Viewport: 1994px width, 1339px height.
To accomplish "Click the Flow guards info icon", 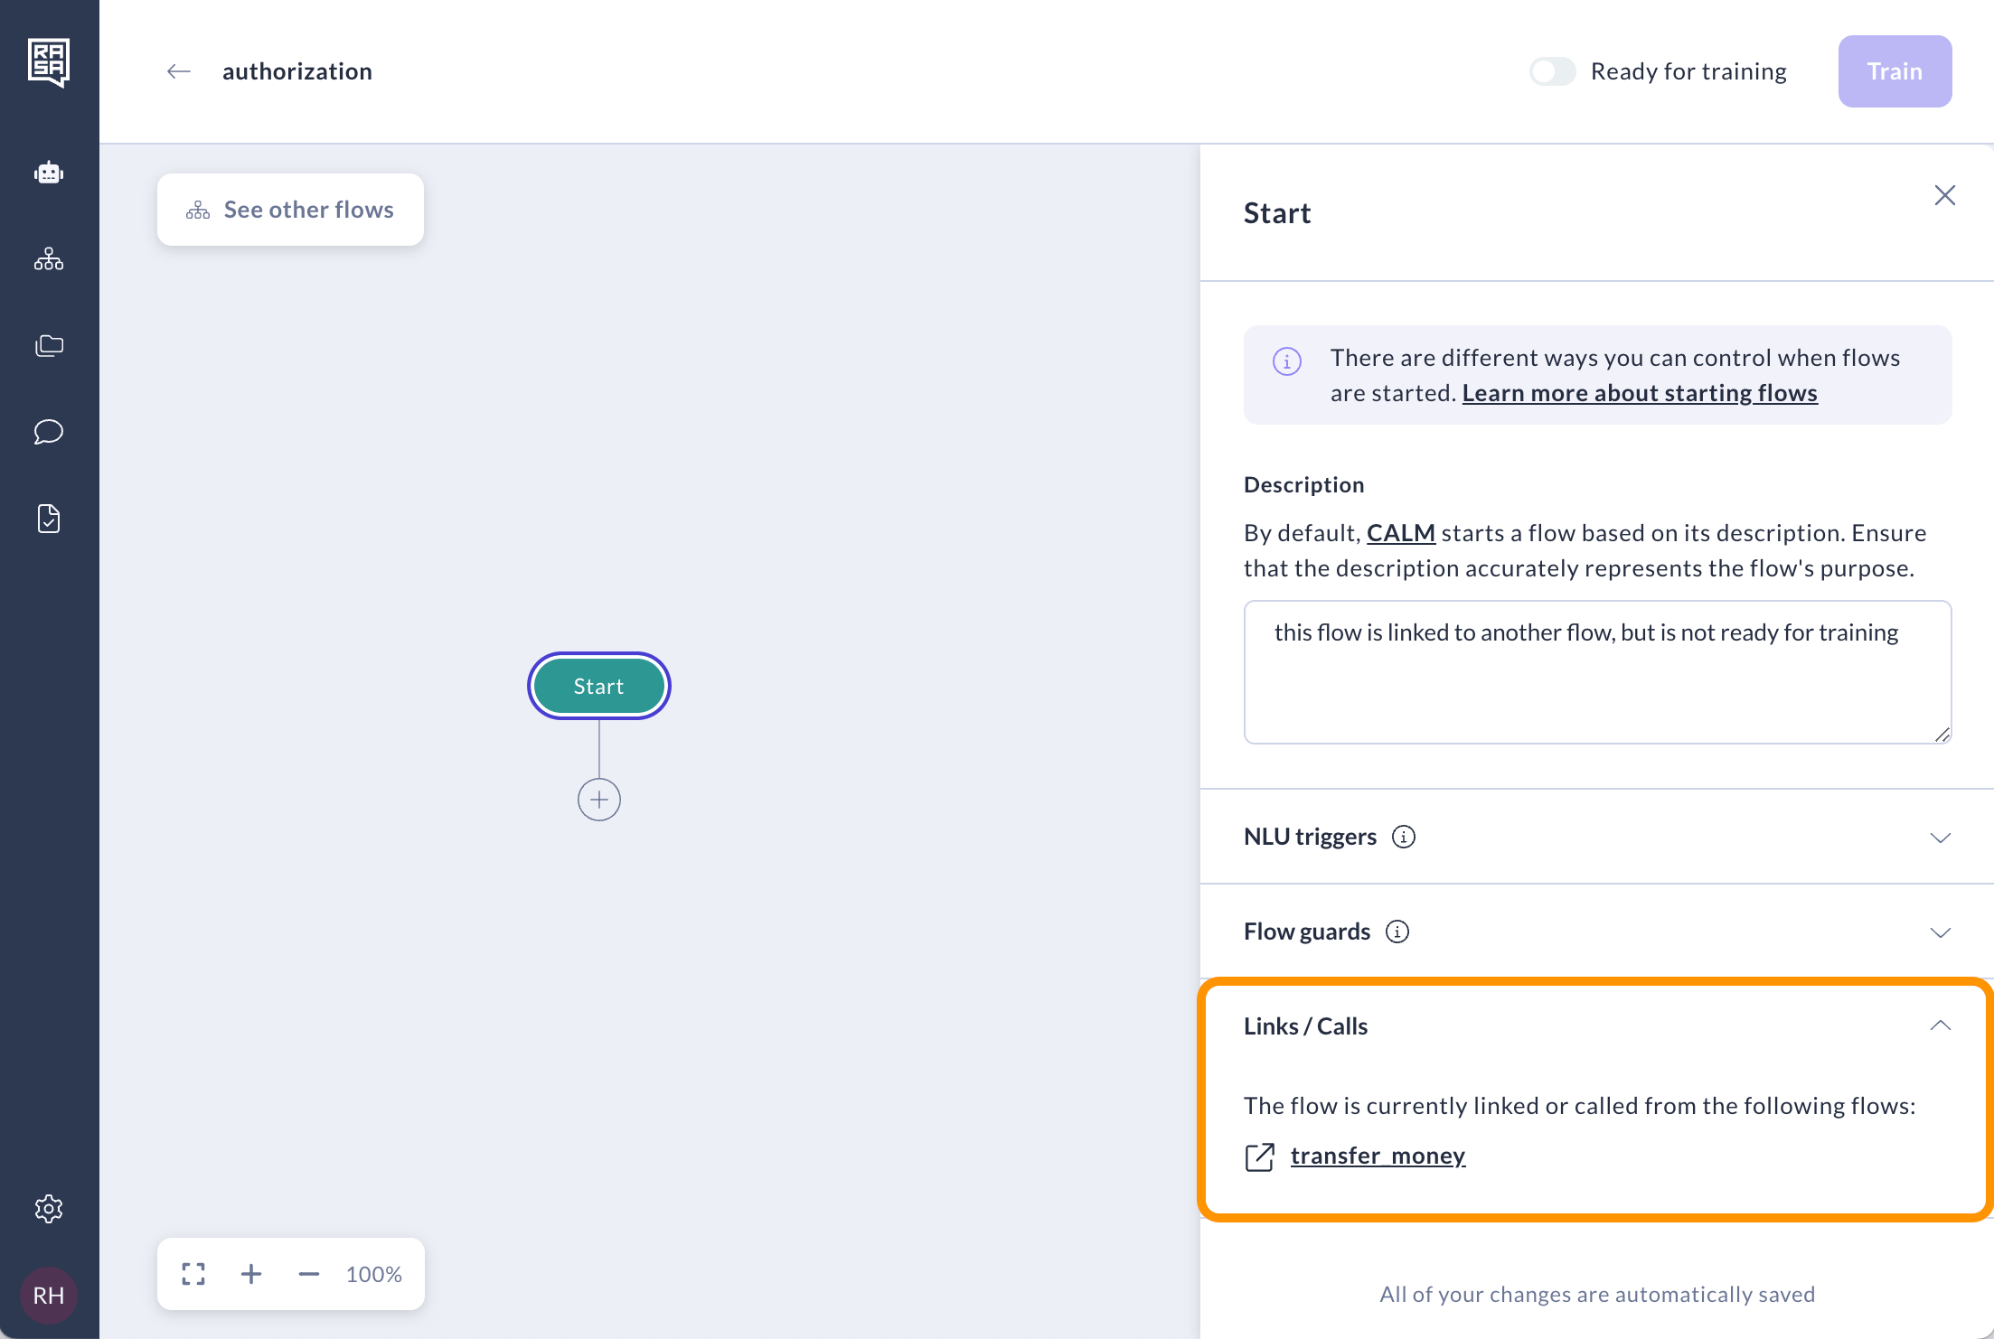I will coord(1397,932).
